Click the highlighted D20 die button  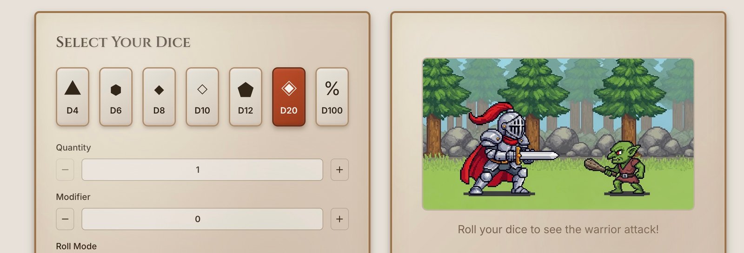289,97
